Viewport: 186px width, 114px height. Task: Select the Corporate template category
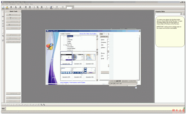(70, 40)
